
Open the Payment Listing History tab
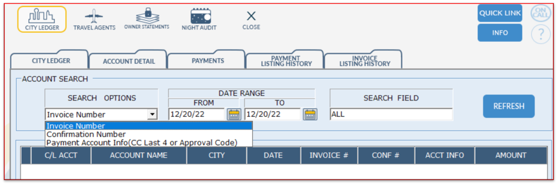[x=286, y=61]
